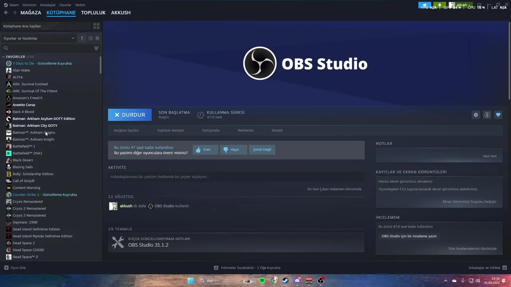Switch library to grid view icon
511x287 pixels.
[96, 26]
